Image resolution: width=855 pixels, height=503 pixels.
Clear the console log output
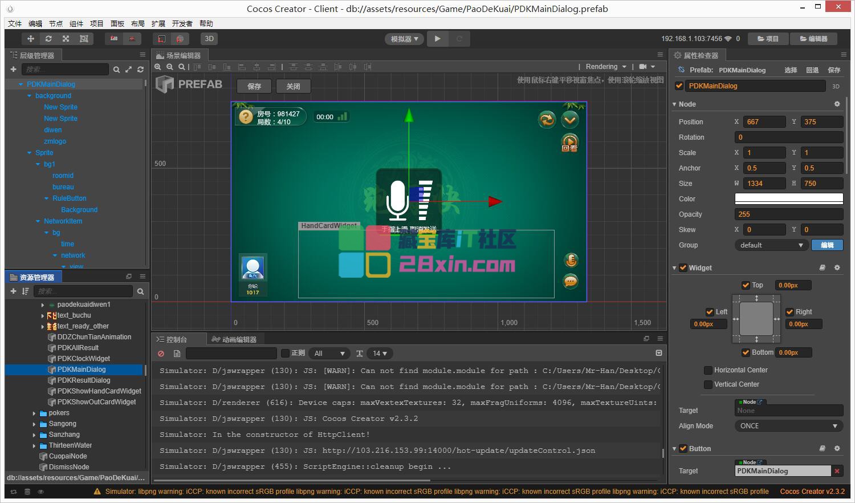161,354
